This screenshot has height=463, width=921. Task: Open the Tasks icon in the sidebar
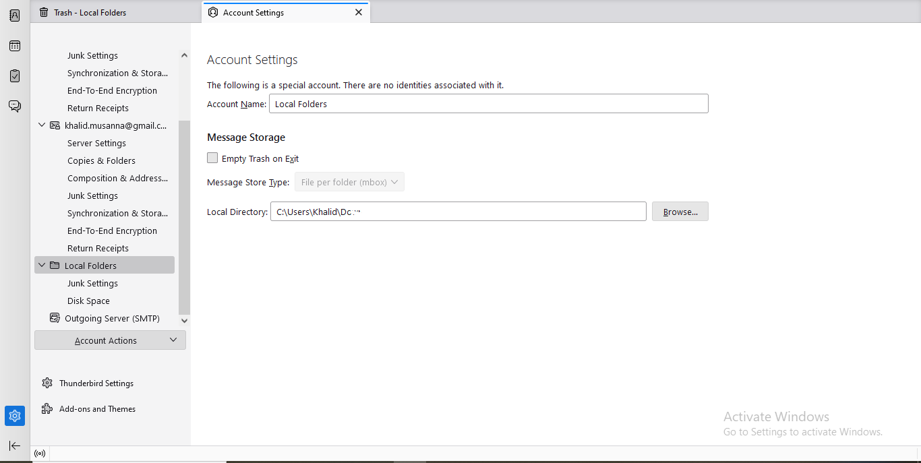click(14, 75)
